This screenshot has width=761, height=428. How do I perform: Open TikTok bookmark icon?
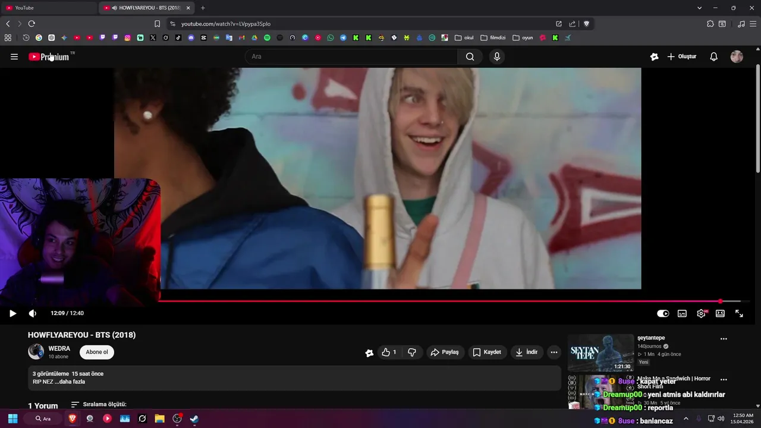pyautogui.click(x=178, y=37)
